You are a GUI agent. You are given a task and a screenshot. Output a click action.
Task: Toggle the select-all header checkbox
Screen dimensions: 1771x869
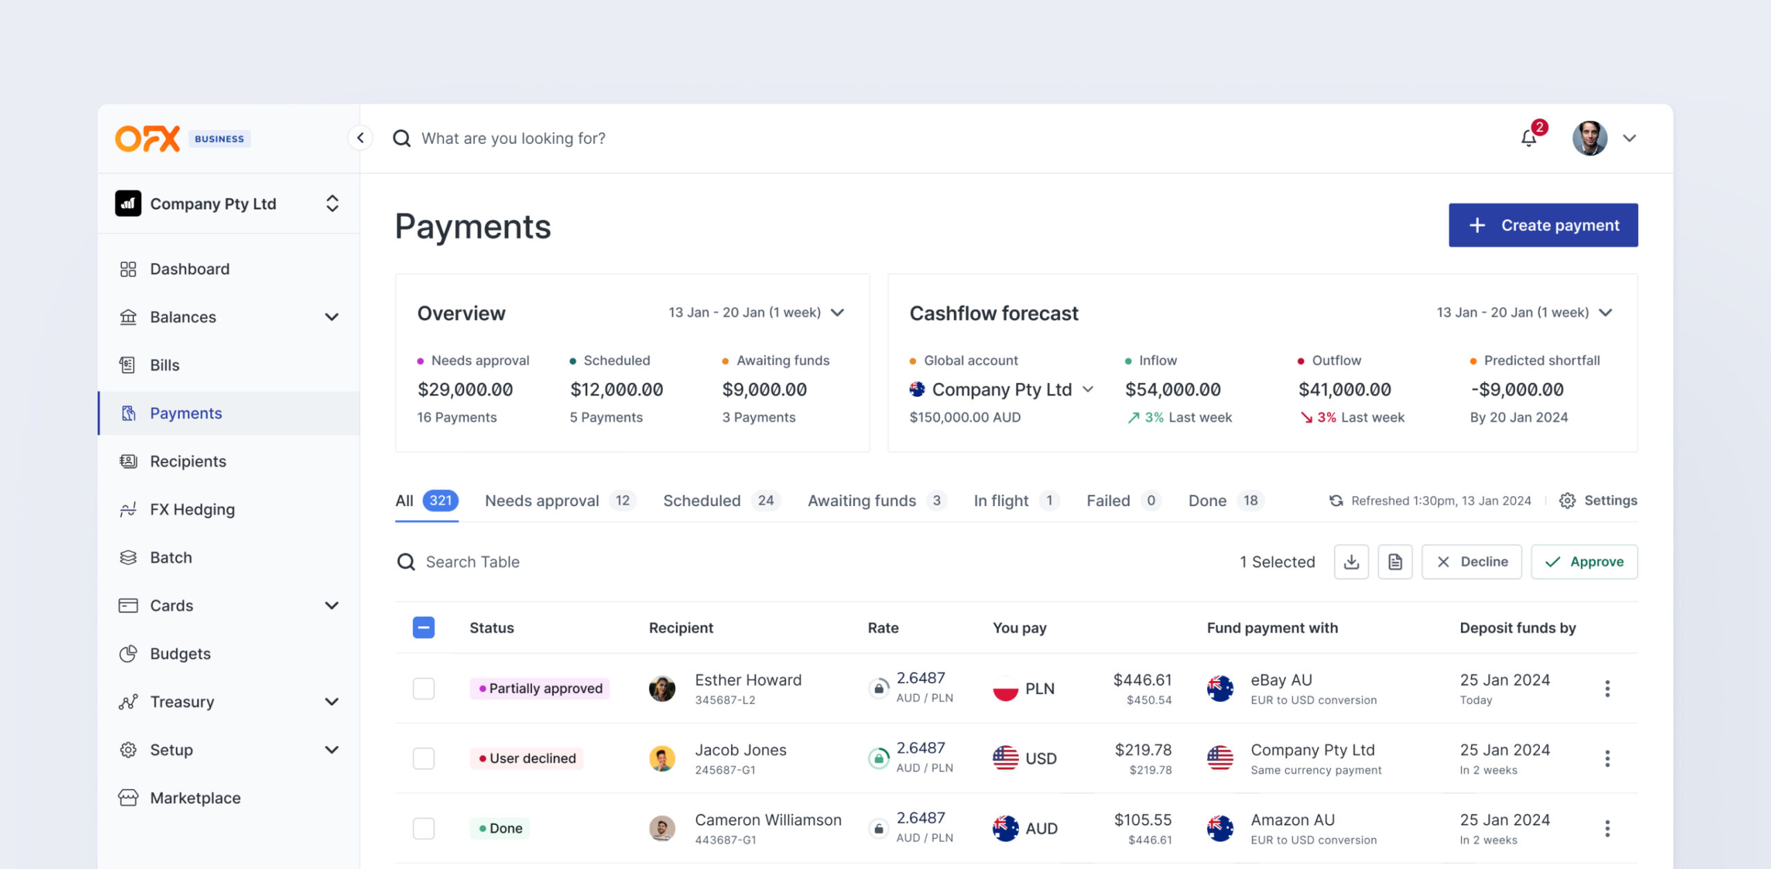tap(423, 628)
